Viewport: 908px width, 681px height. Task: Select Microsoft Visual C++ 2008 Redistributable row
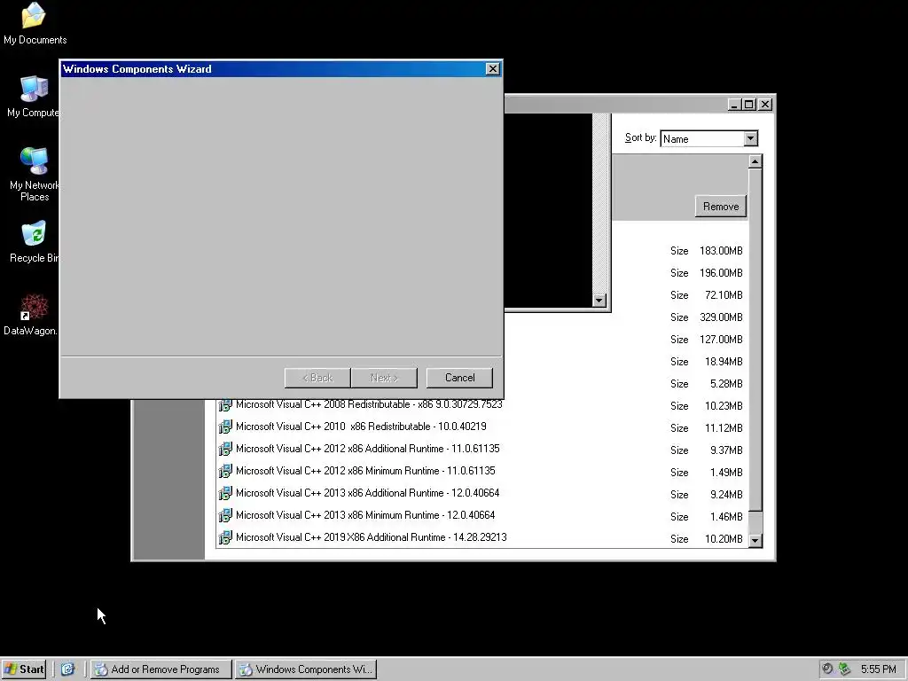click(482, 404)
